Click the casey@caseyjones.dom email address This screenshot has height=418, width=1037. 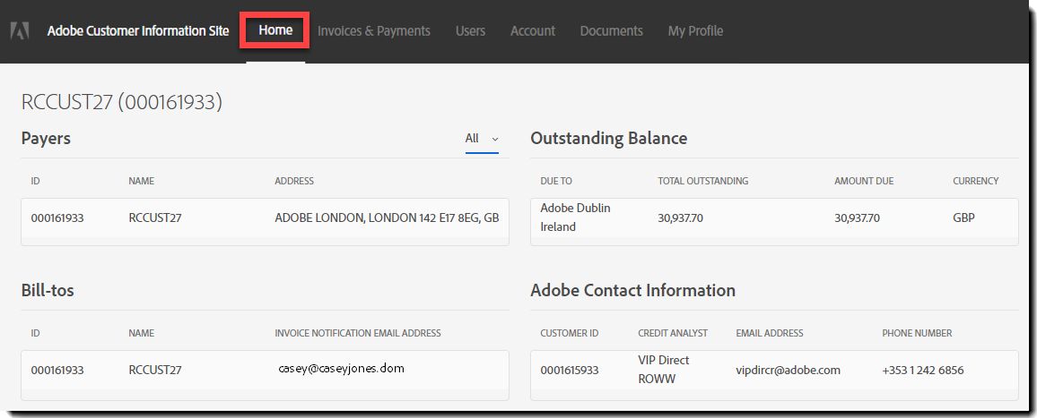(341, 369)
